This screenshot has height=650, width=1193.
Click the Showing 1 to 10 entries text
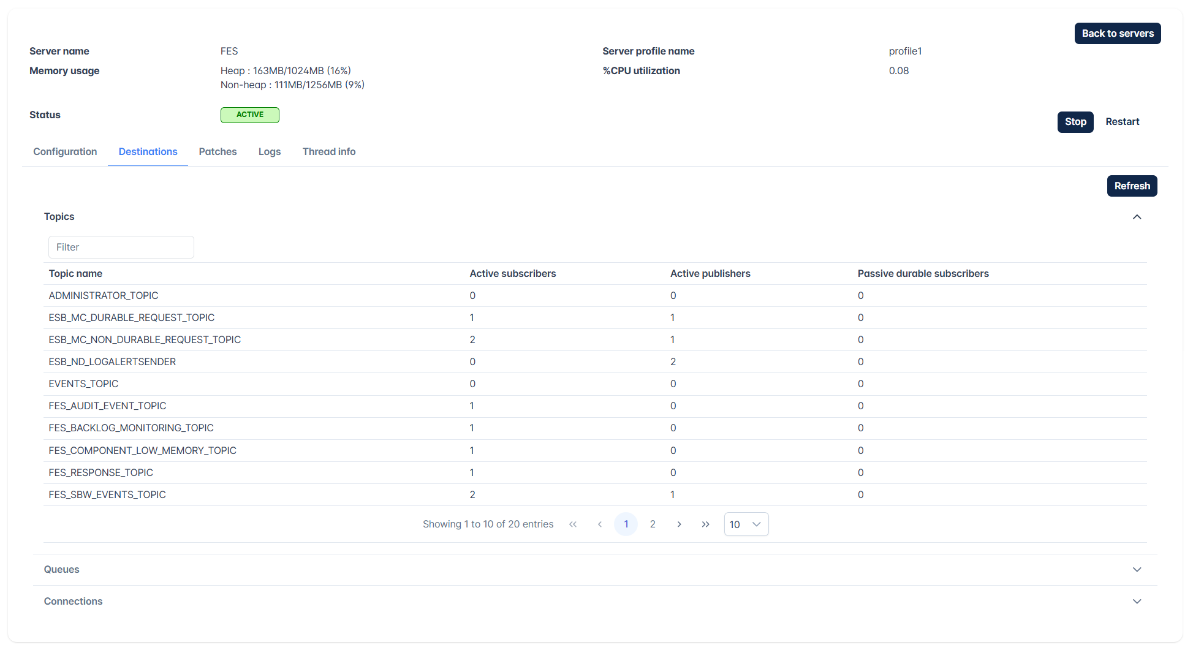(x=488, y=524)
